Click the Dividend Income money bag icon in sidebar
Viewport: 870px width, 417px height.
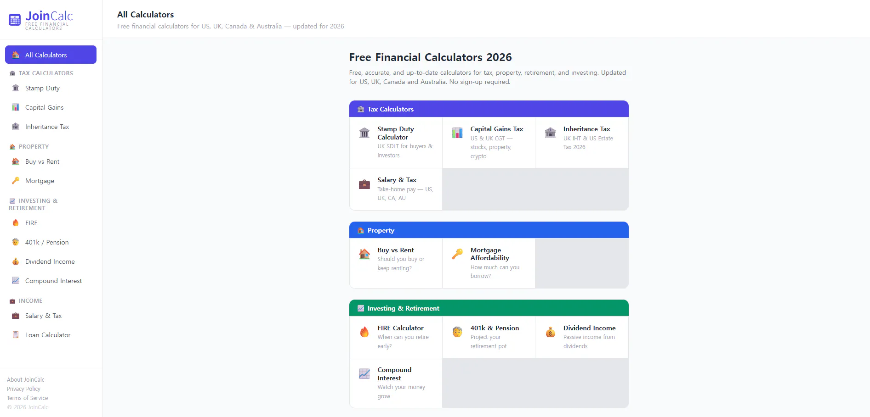16,261
